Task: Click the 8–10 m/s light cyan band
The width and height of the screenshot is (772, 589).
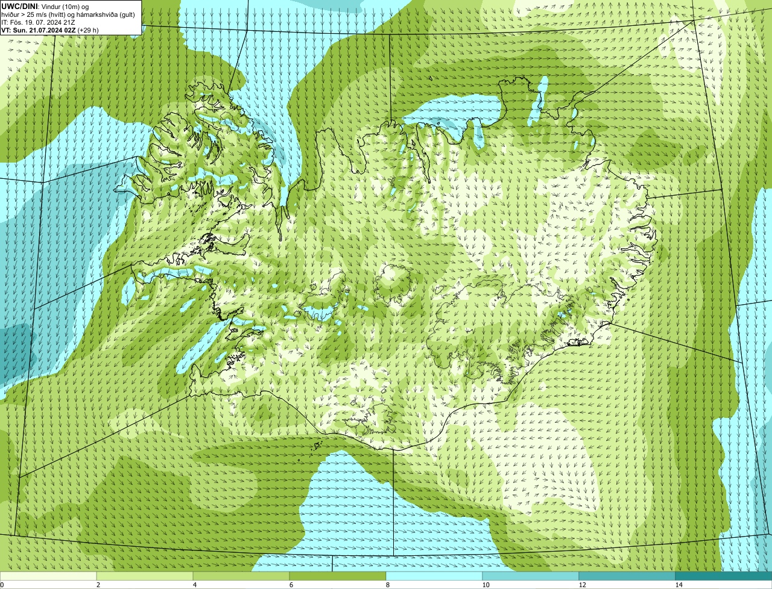Action: point(434,576)
